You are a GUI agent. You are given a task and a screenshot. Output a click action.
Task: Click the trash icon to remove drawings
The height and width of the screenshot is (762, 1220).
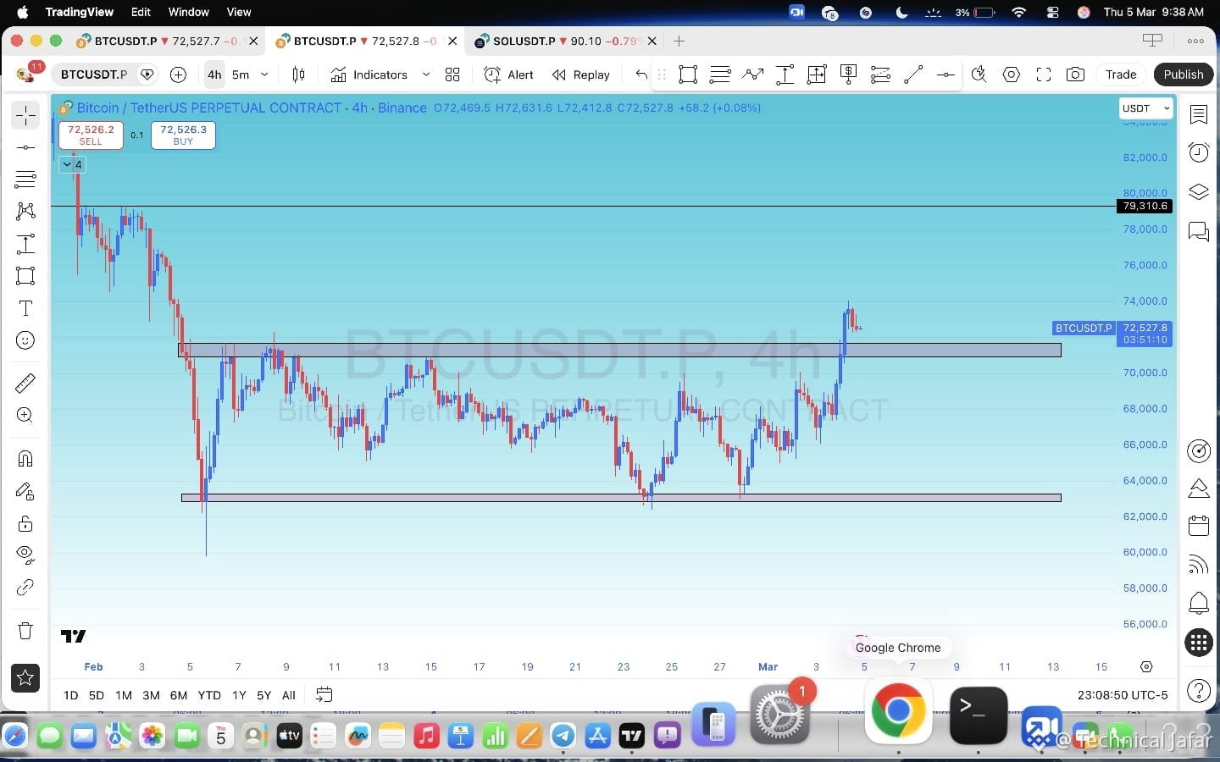(x=25, y=631)
